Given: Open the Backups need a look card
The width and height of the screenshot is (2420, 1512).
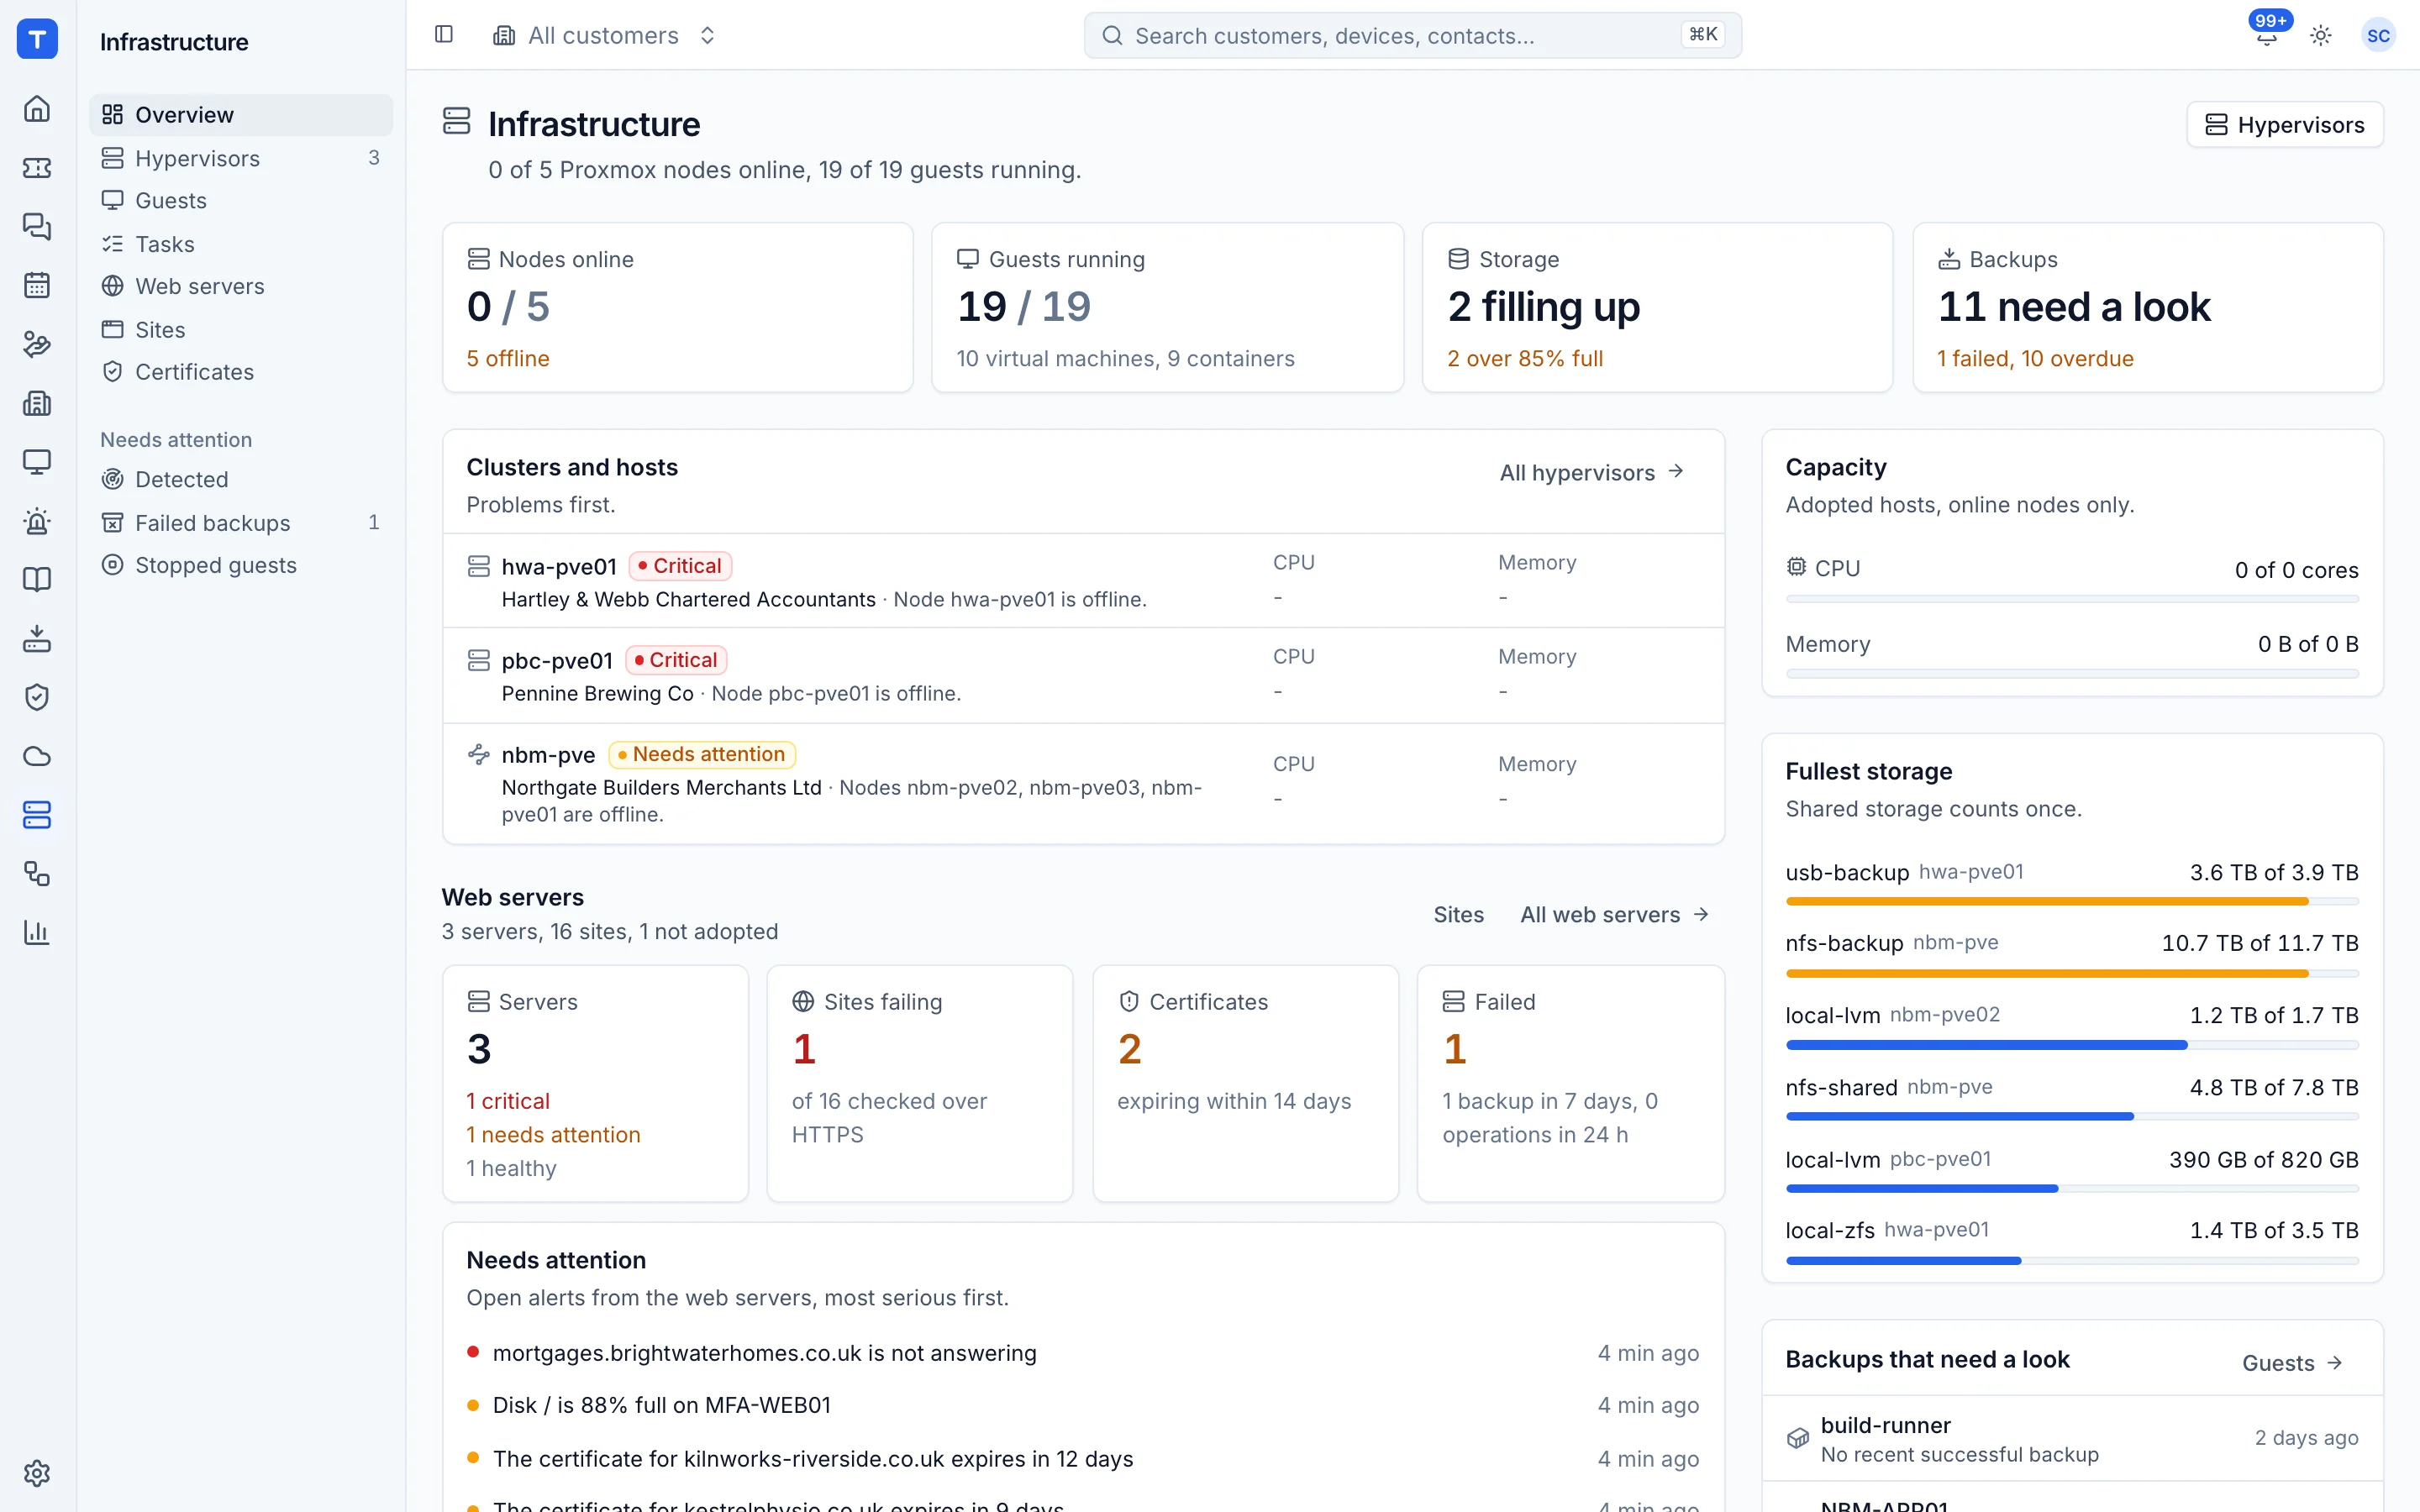Looking at the screenshot, I should click(2148, 308).
